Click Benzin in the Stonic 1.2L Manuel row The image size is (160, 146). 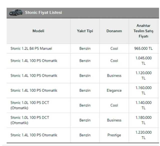pyautogui.click(x=85, y=48)
